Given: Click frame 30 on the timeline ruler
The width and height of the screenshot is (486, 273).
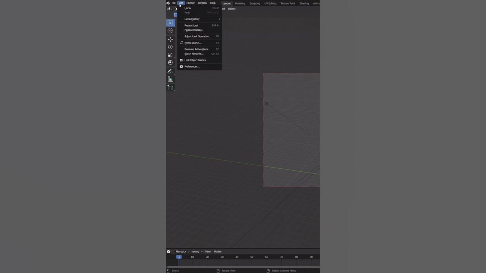Looking at the screenshot, I should tap(222, 257).
